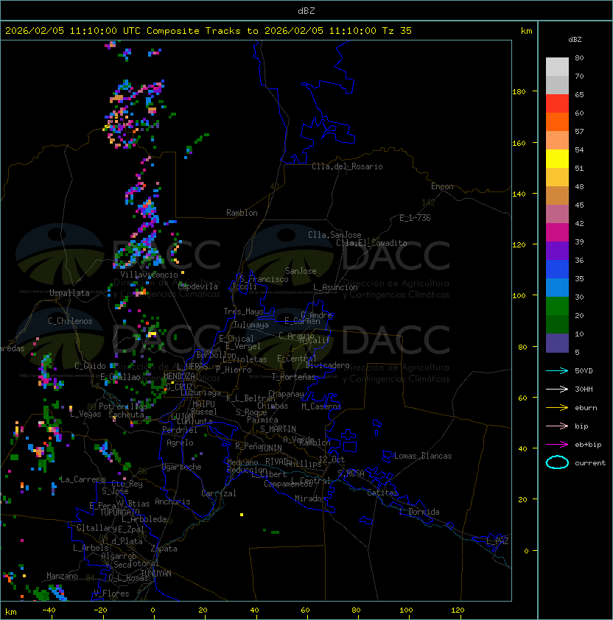
Task: Click the Mirador label
Action: (310, 499)
